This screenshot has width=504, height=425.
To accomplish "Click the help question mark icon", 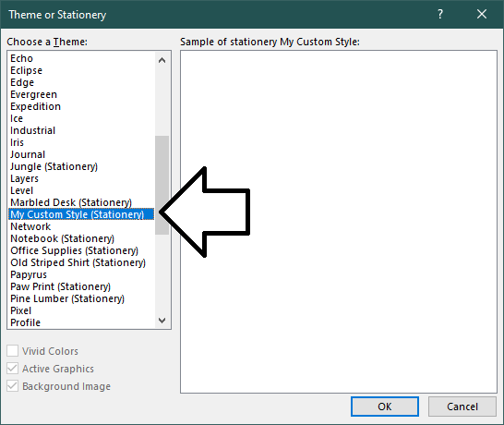I will 440,14.
